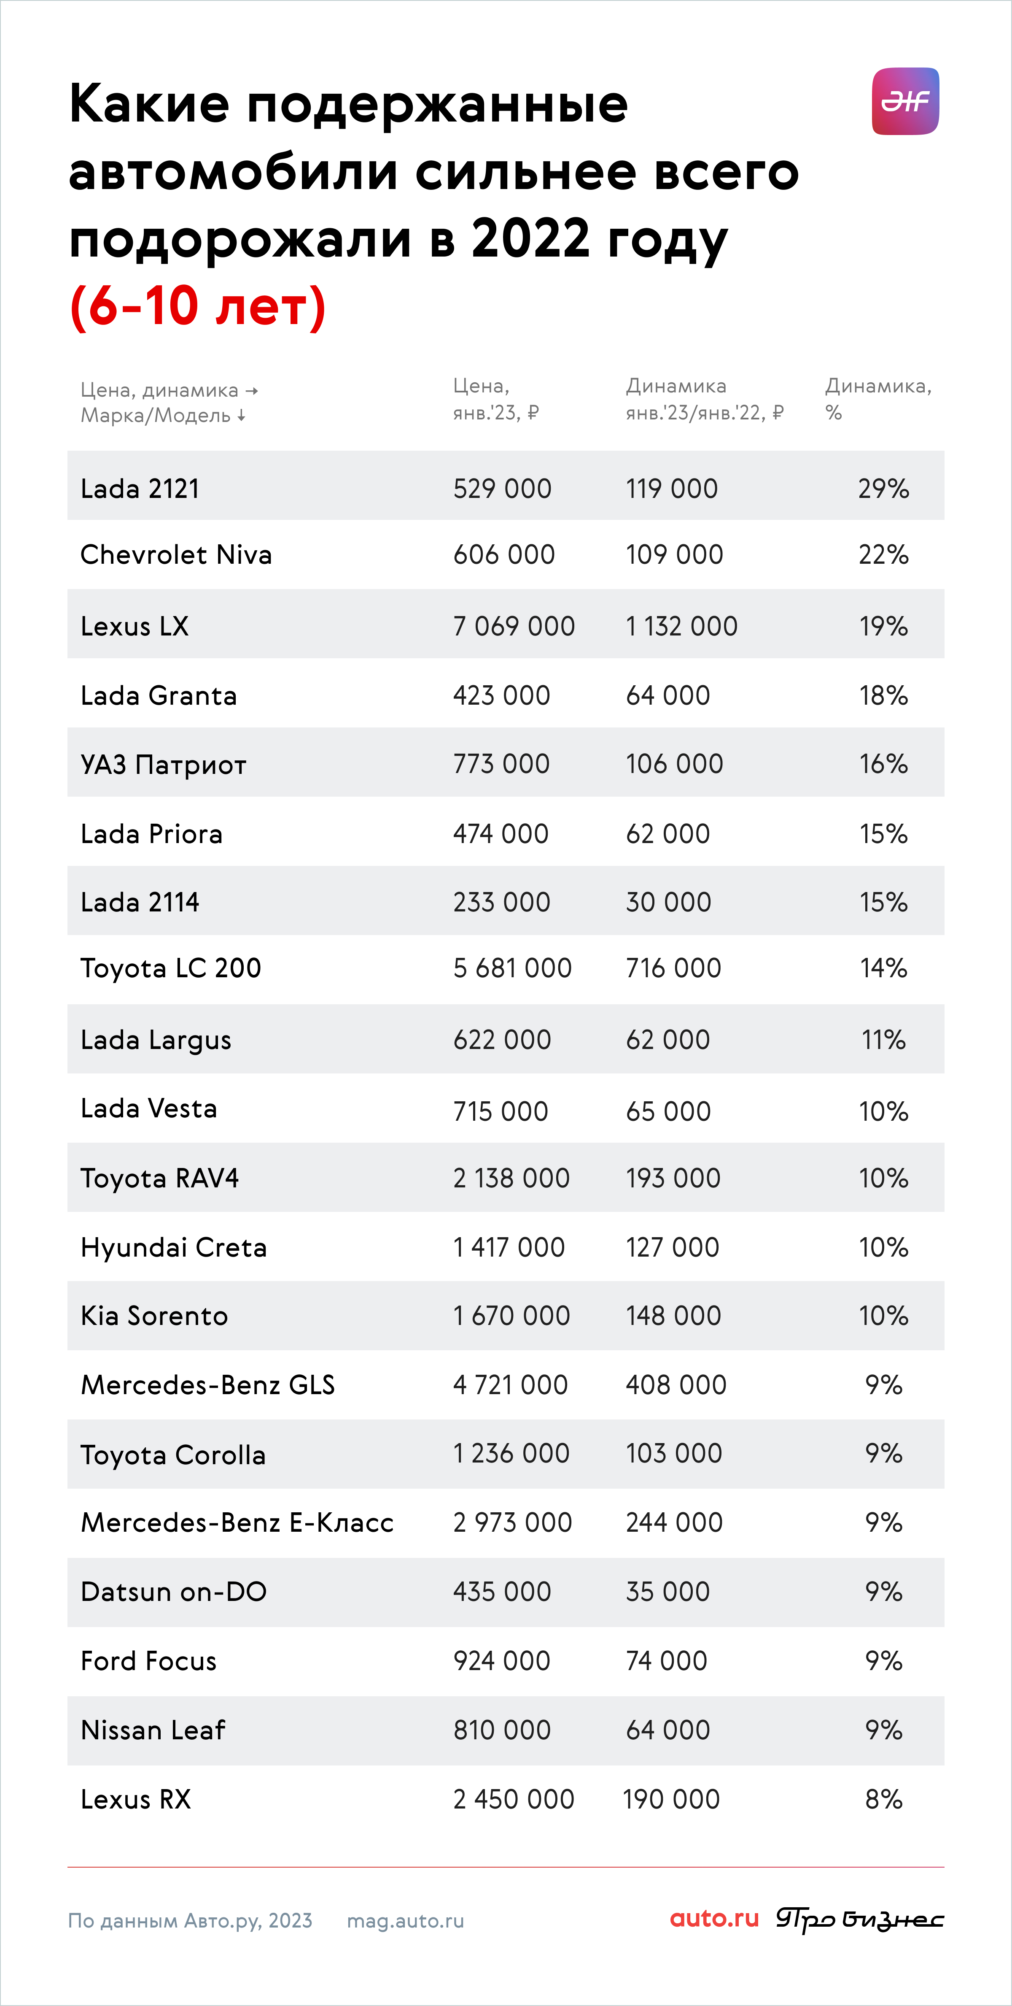This screenshot has width=1012, height=2006.
Task: Click the auto.ru red logo in footer
Action: (x=714, y=1918)
